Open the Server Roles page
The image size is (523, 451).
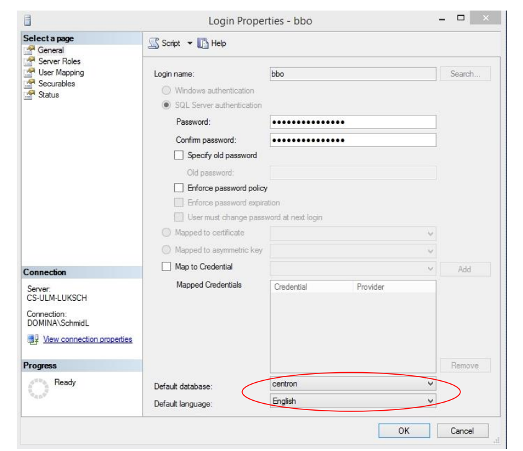[59, 61]
